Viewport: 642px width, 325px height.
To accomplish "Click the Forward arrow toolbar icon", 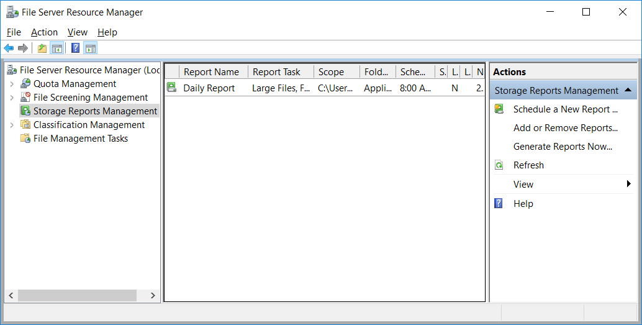I will pos(23,48).
